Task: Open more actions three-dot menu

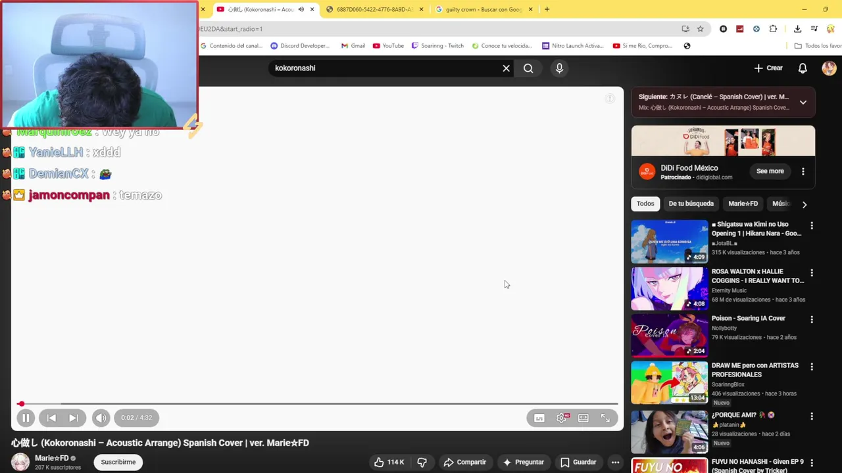Action: click(615, 462)
